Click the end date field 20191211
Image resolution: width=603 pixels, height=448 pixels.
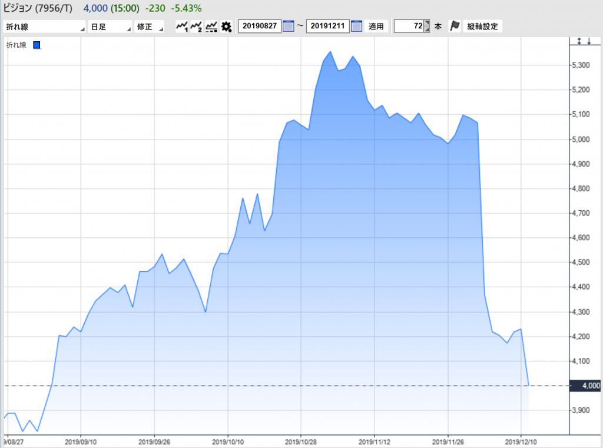[327, 26]
